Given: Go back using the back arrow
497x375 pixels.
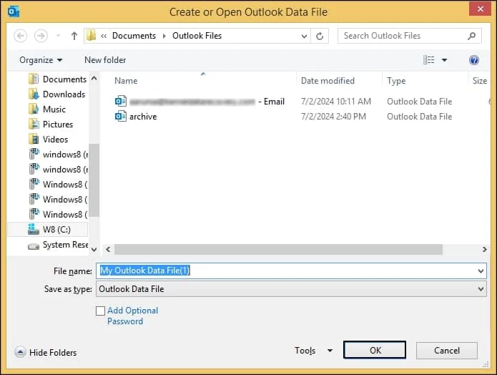Looking at the screenshot, I should click(x=21, y=36).
